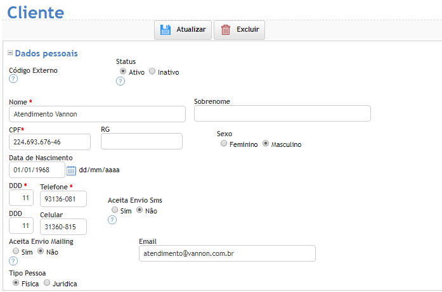This screenshot has height=292, width=442.
Task: Select Ativo status radio button
Action: tap(122, 71)
